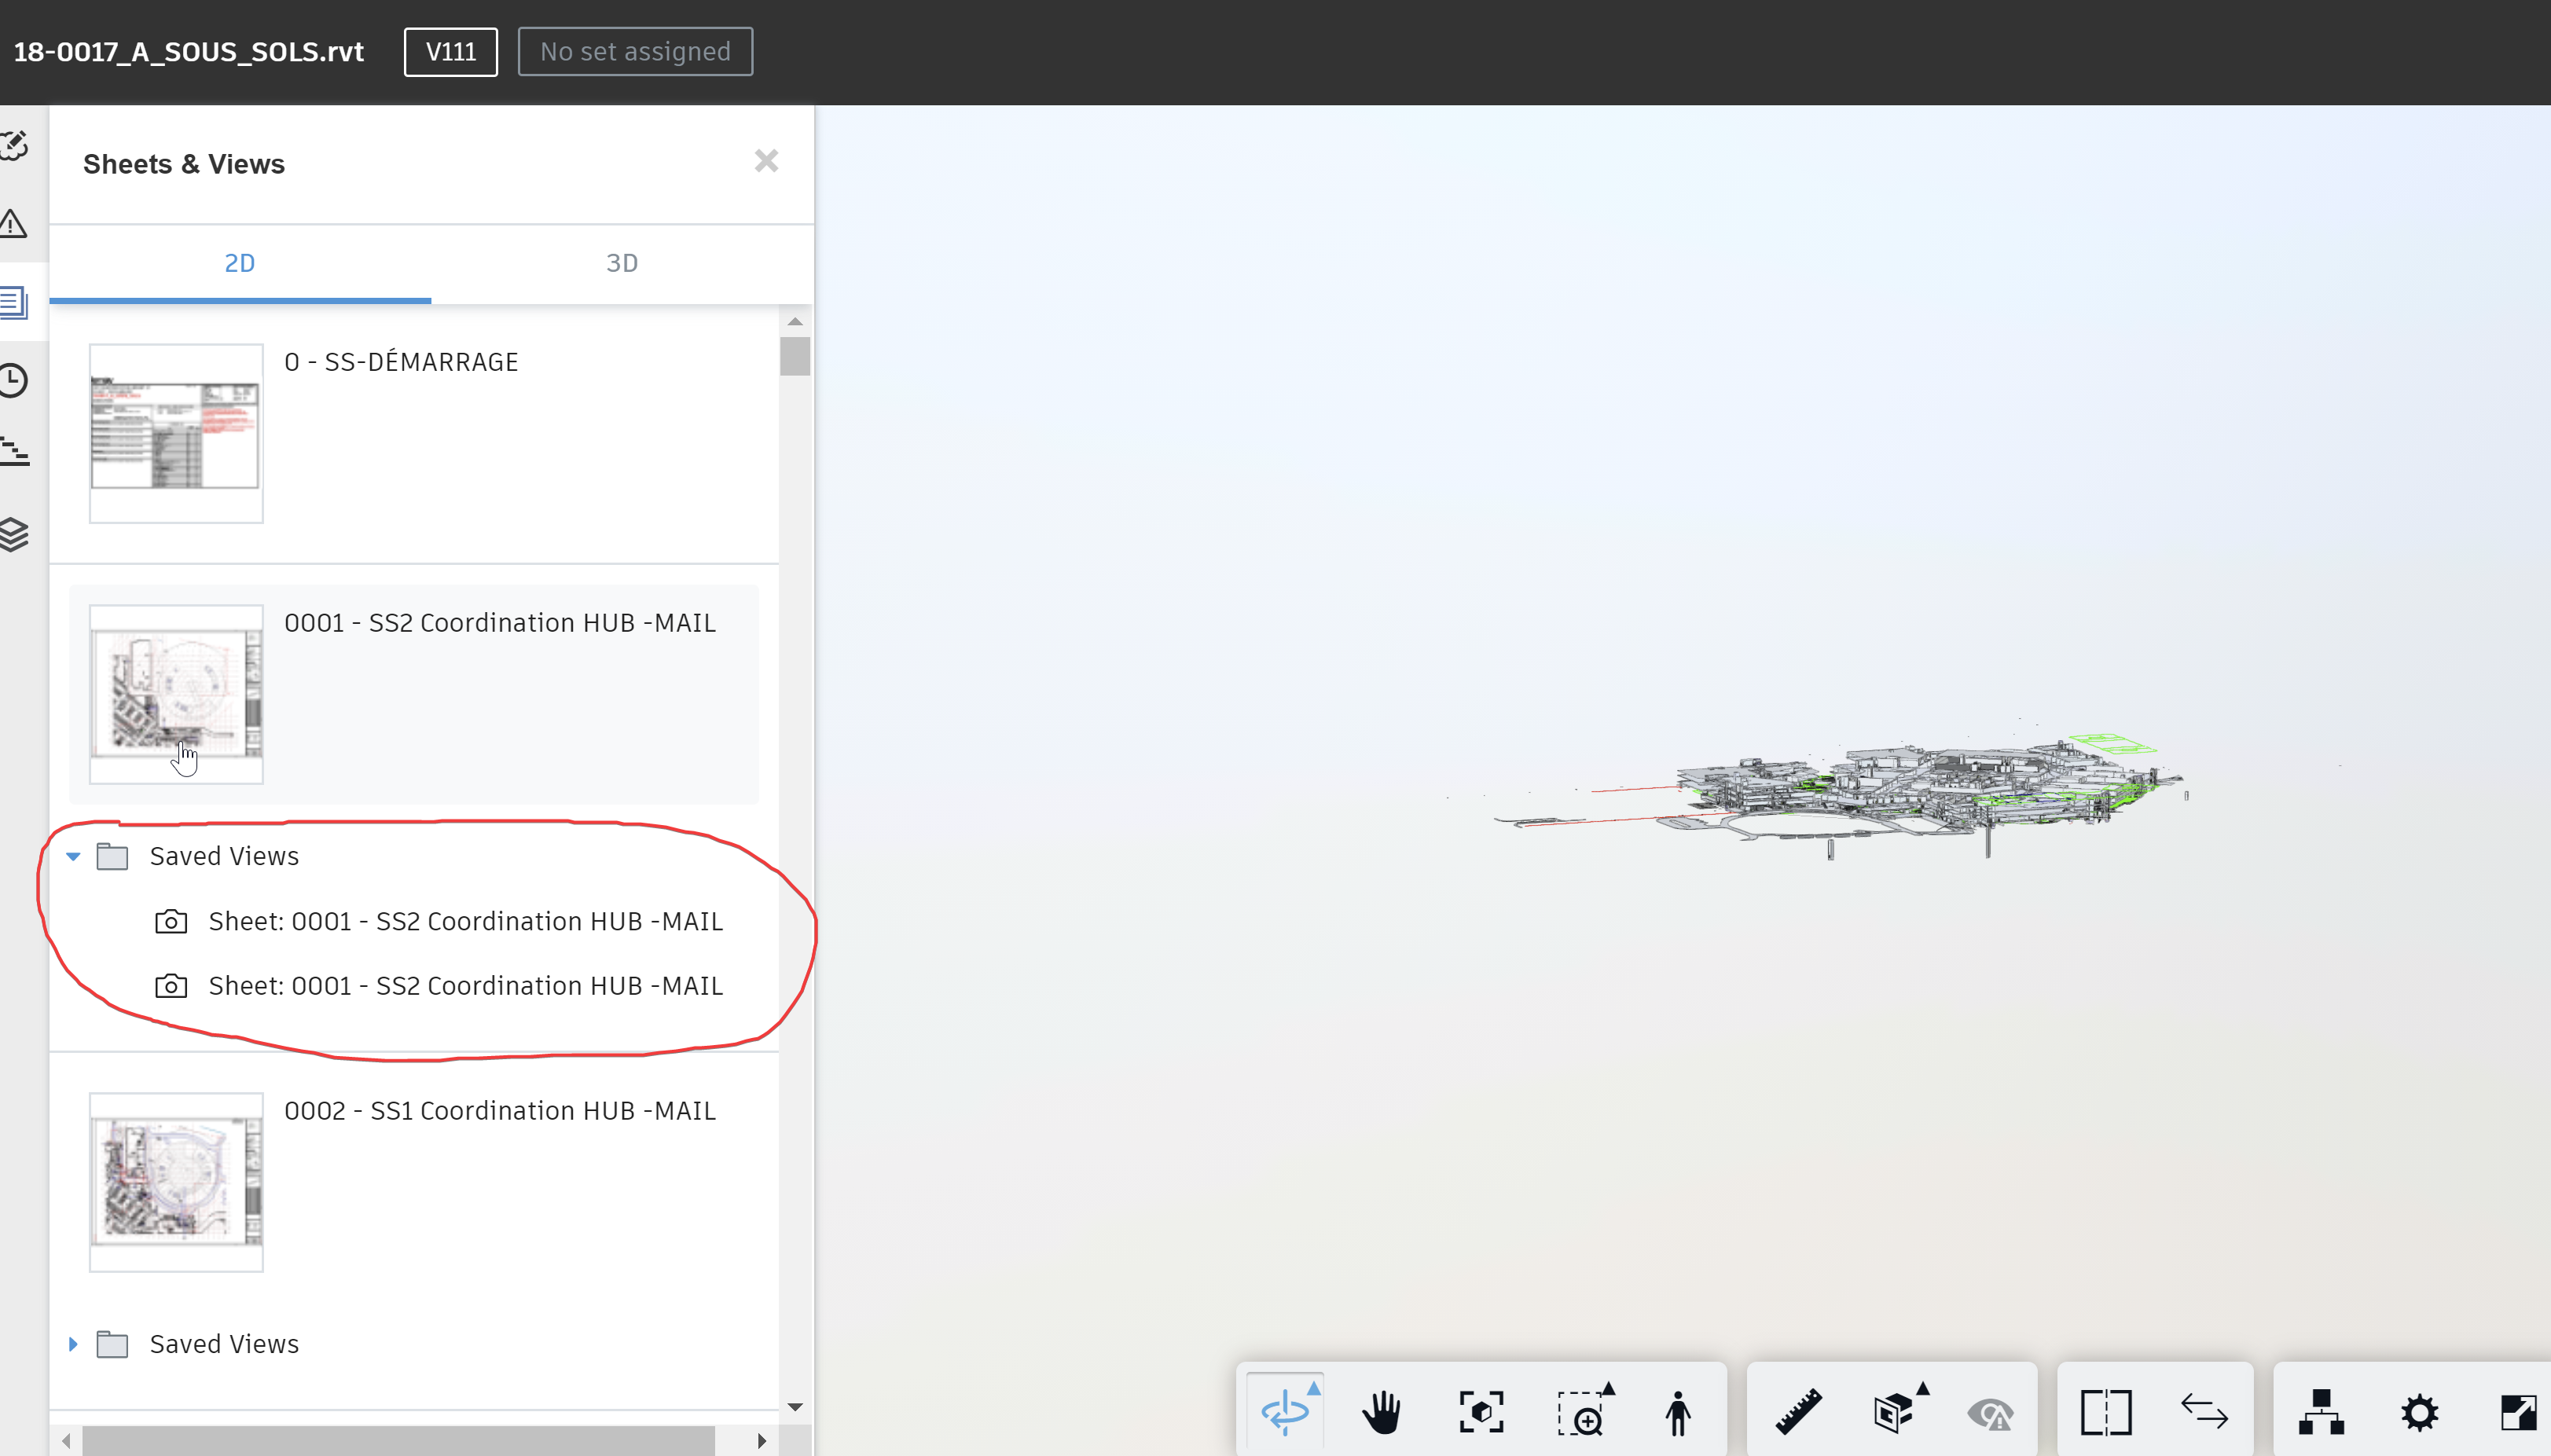Open viewer settings
This screenshot has width=2551, height=1456.
(2421, 1411)
